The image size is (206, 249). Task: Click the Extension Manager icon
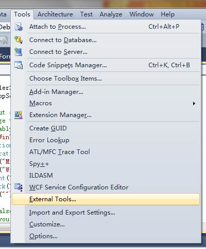tap(18, 115)
